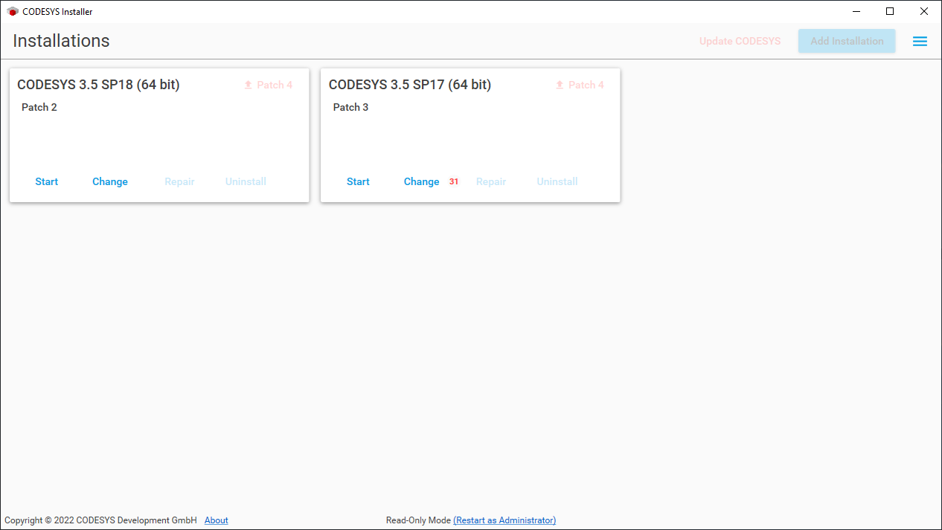
Task: Click the Patch 3 text
Action: point(350,107)
